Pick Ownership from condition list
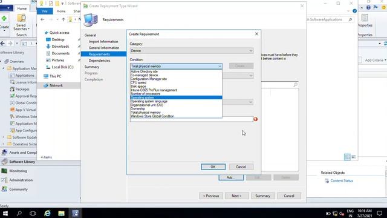Screen dimensions: 387x218 [138, 108]
